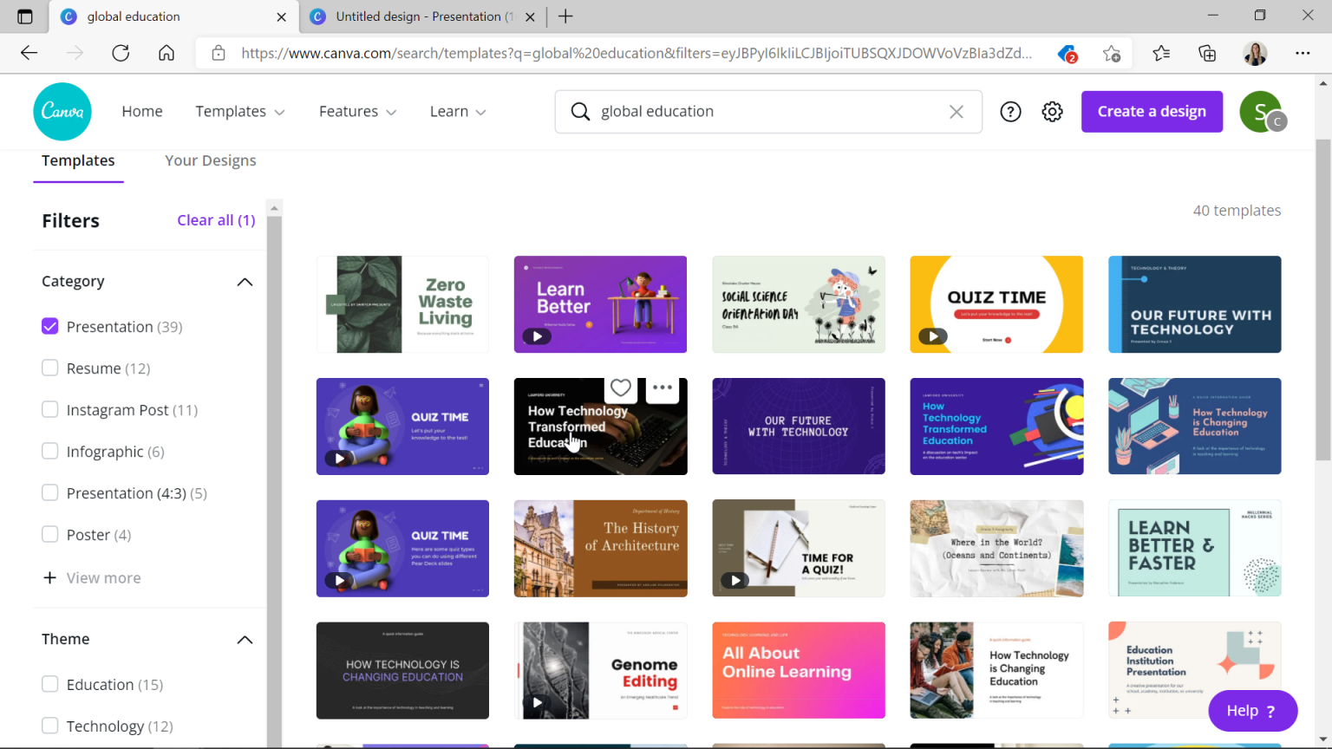
Task: Enable the Resume filter checkbox
Action: 49,368
